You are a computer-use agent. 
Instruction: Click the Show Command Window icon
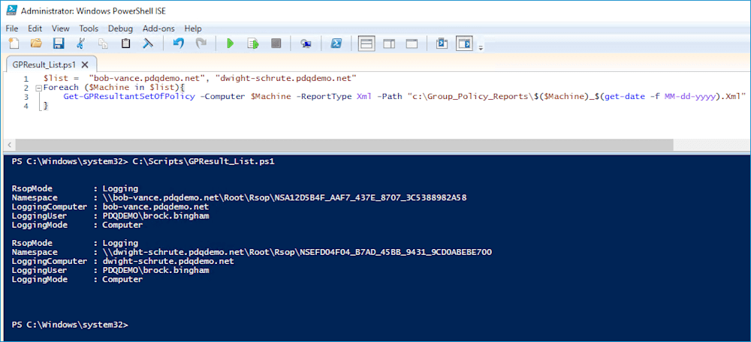[442, 44]
